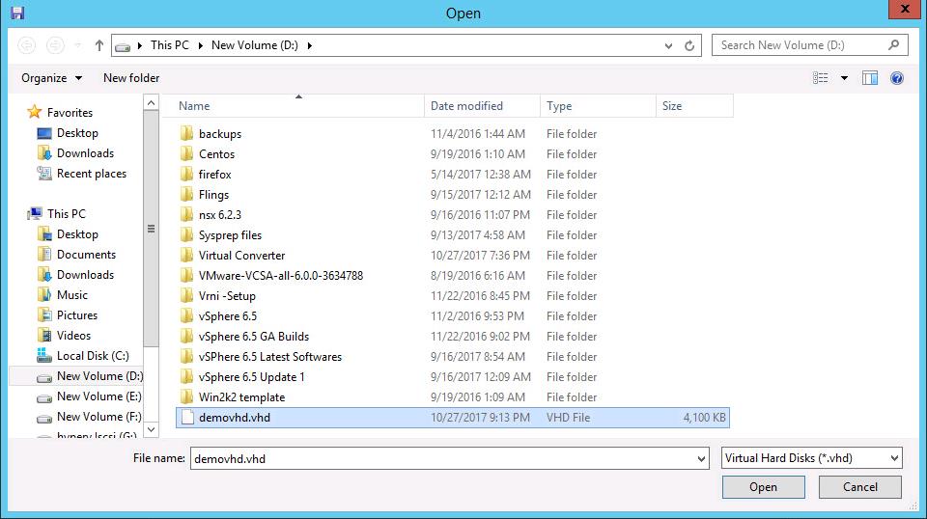Select Documents under This PC
This screenshot has width=927, height=519.
tap(86, 255)
